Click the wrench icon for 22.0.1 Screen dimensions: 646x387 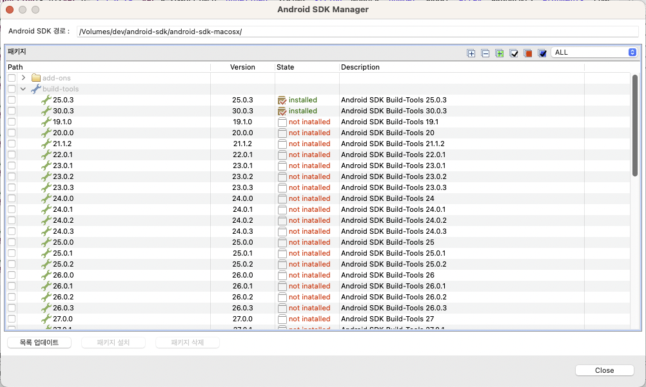tap(46, 155)
